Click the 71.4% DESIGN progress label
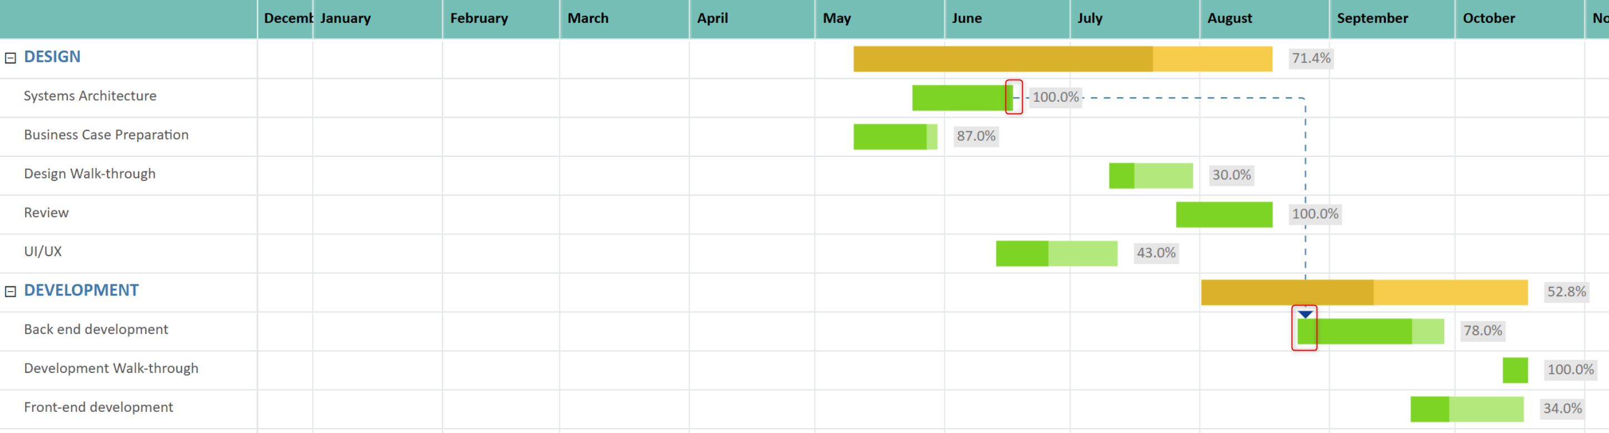This screenshot has width=1609, height=433. pos(1311,58)
